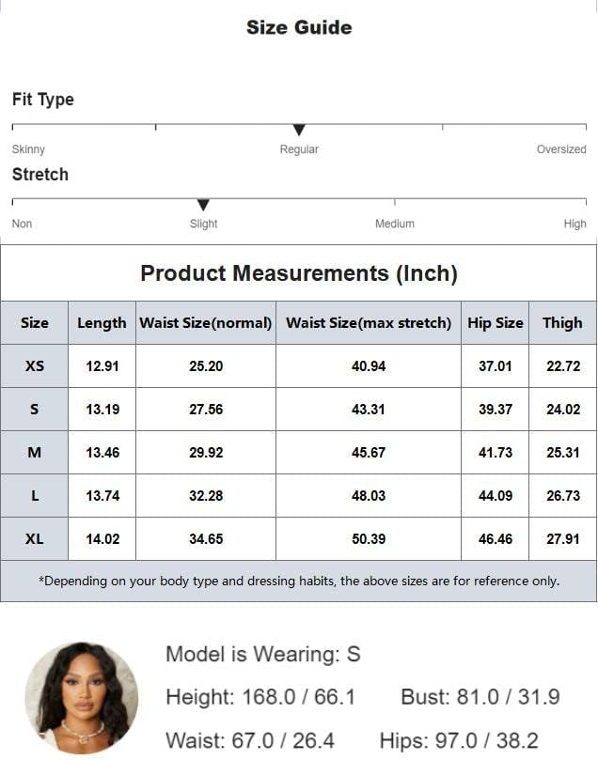Click the Slight stretch label
The width and height of the screenshot is (598, 760).
pos(203,224)
